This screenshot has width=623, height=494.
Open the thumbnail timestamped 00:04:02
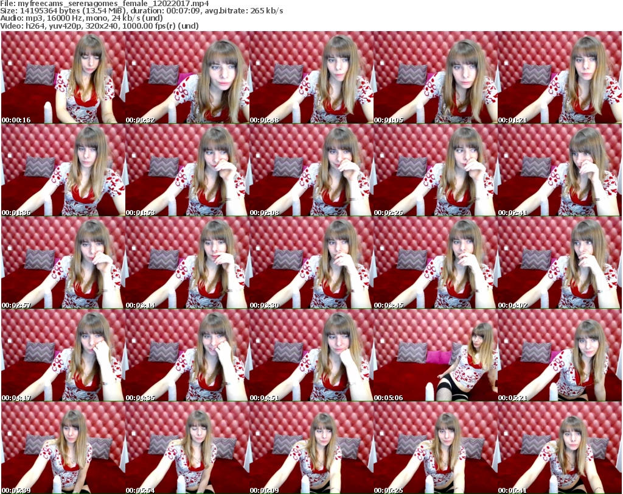[560, 263]
